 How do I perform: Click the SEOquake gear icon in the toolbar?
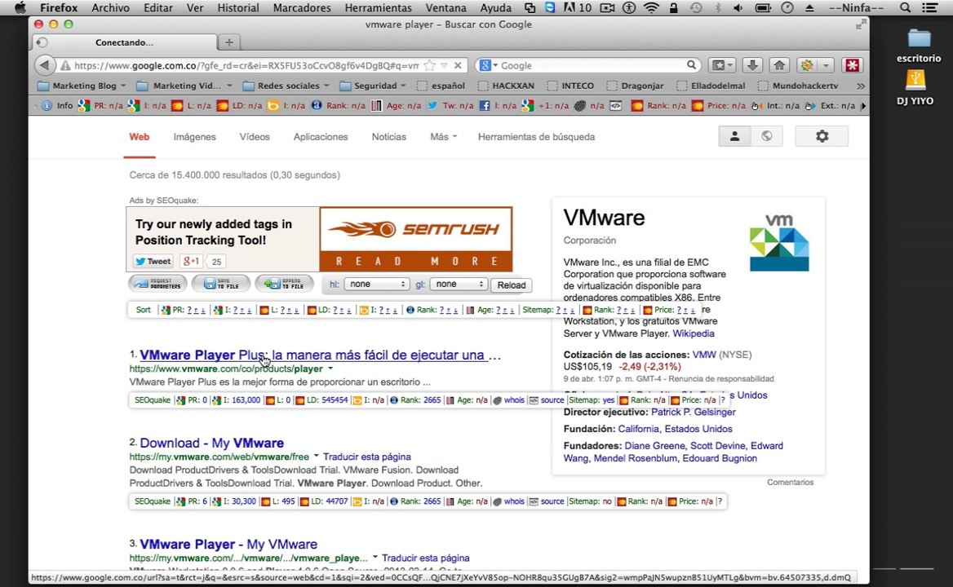(x=808, y=65)
